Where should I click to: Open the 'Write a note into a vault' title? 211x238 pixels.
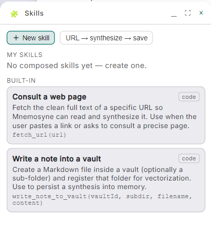(57, 159)
